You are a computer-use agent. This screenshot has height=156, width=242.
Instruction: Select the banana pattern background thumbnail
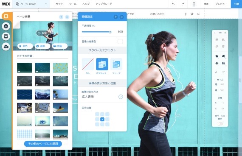pos(60,68)
